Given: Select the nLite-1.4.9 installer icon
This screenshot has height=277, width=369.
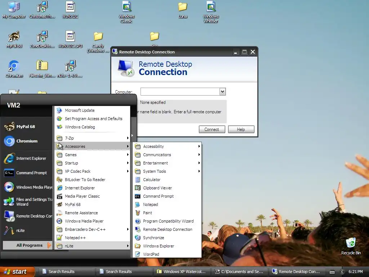Looking at the screenshot, I should point(70,69).
